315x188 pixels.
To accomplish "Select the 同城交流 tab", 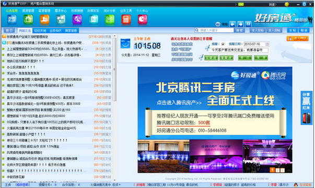I will pos(25,31).
